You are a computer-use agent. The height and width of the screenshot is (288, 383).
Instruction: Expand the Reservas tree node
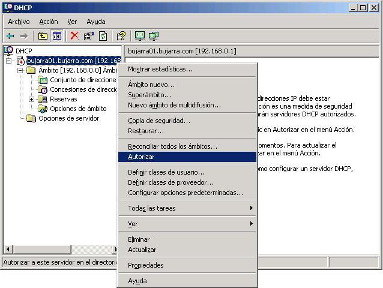(31, 99)
